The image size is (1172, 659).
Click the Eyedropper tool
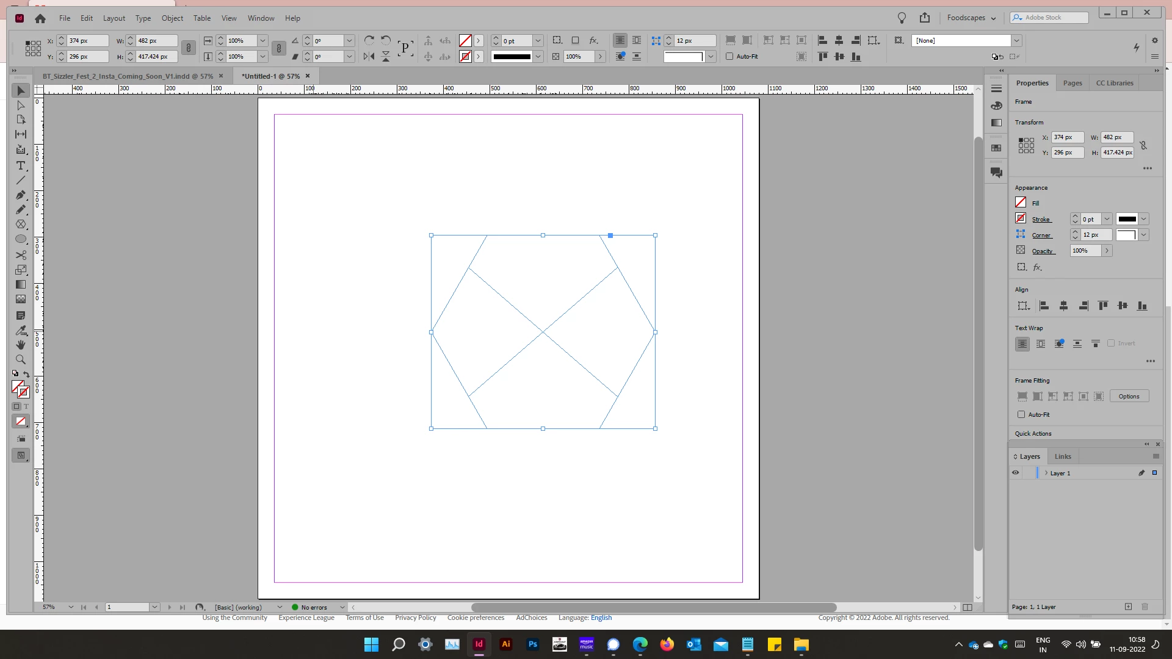(x=21, y=330)
